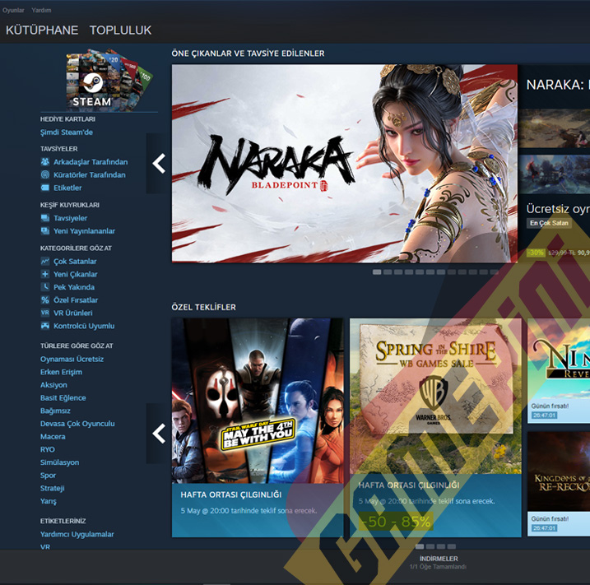Open the Yardım menu
Screen dimensions: 590x585
[x=41, y=10]
